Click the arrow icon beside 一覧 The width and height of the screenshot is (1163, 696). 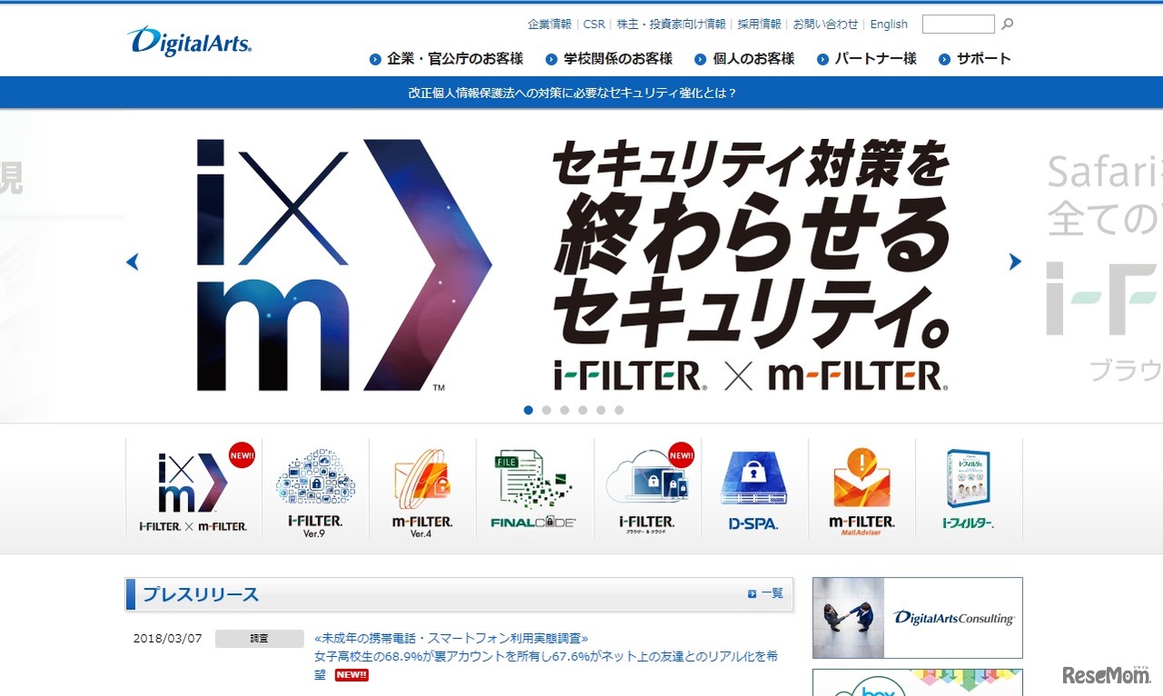(x=752, y=593)
